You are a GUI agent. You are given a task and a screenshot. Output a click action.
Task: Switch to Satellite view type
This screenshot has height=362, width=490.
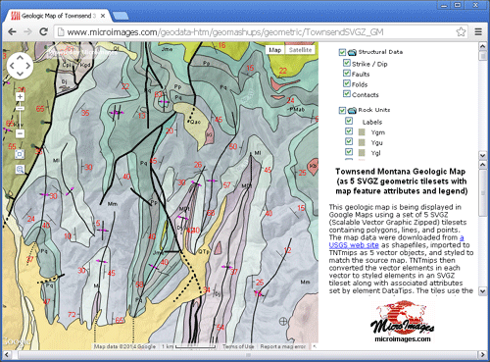[x=300, y=50]
